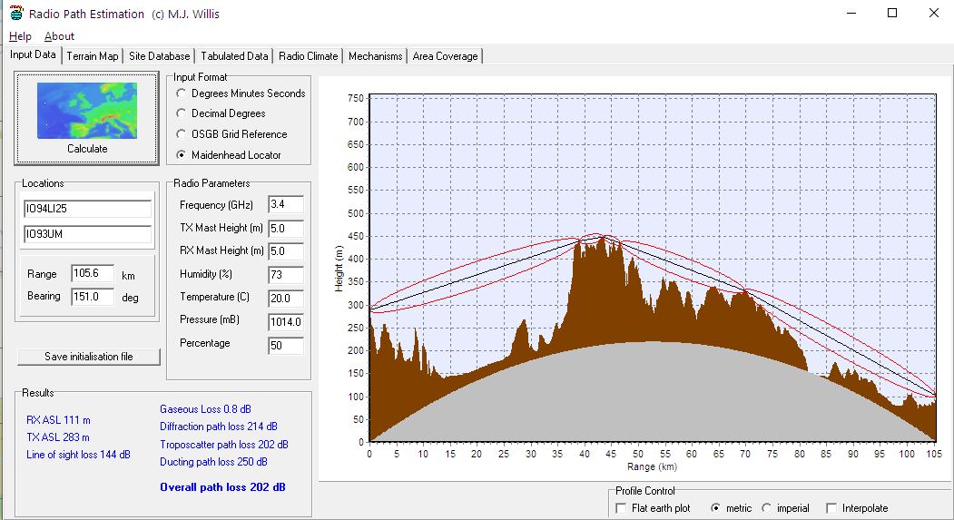Viewport: 954px width, 520px height.
Task: Open the Tabulated Data tab
Action: (x=234, y=56)
